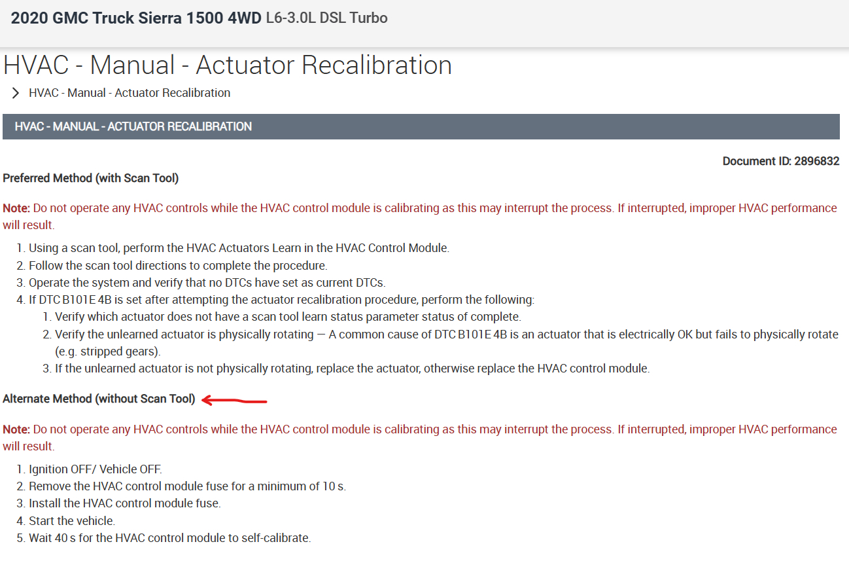Click the 'Alternate Method (without Scan Tool)' heading

pyautogui.click(x=99, y=399)
